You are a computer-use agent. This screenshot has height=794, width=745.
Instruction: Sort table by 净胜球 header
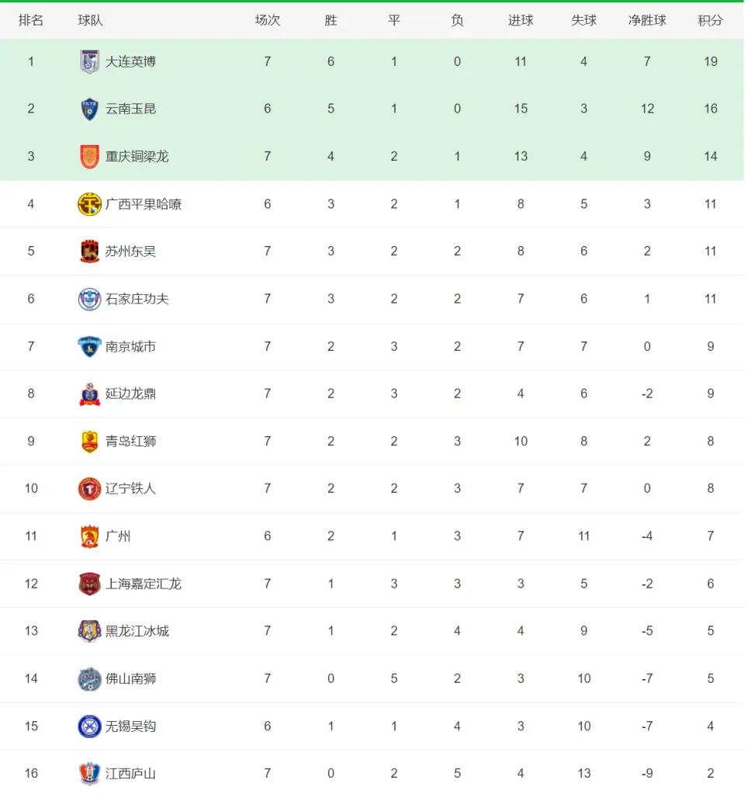(646, 20)
